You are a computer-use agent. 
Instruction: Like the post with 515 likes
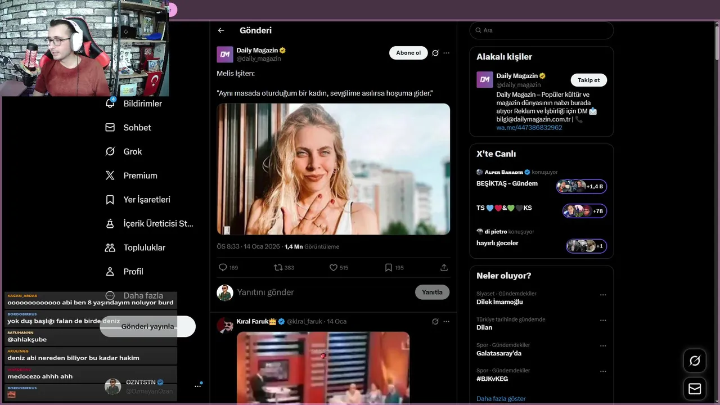333,268
